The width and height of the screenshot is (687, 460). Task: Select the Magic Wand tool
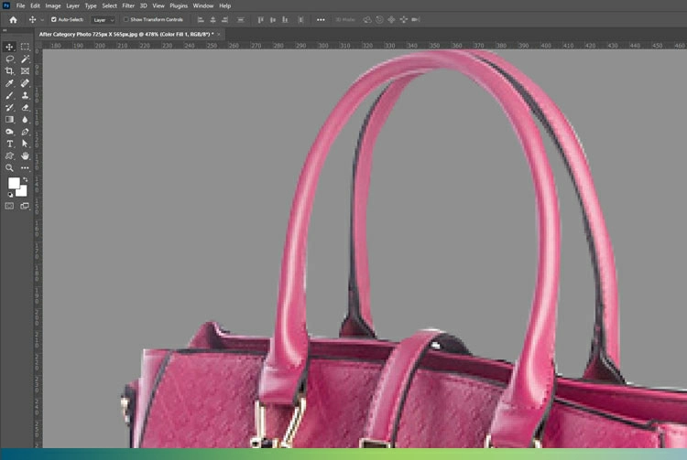(x=26, y=59)
